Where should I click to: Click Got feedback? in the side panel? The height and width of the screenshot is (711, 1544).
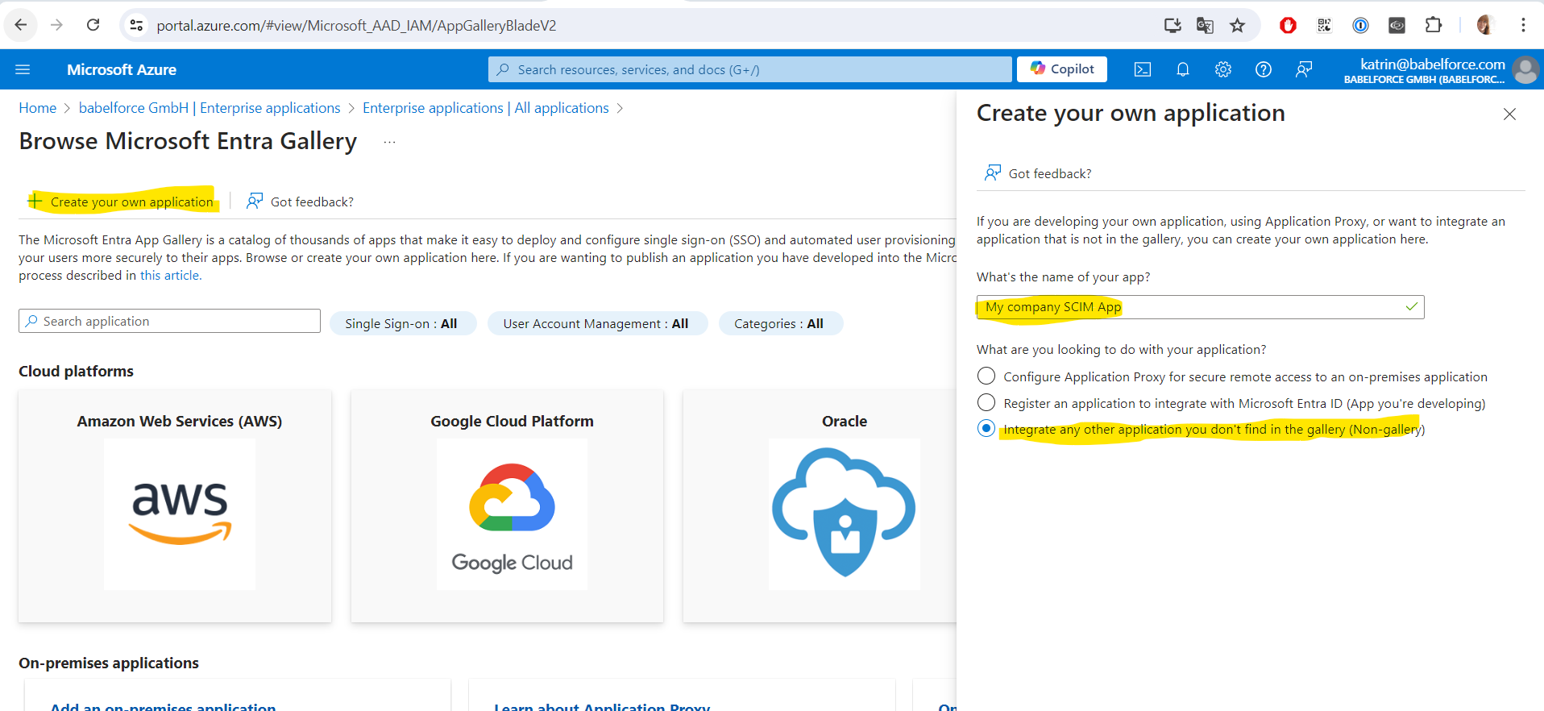click(x=1038, y=173)
